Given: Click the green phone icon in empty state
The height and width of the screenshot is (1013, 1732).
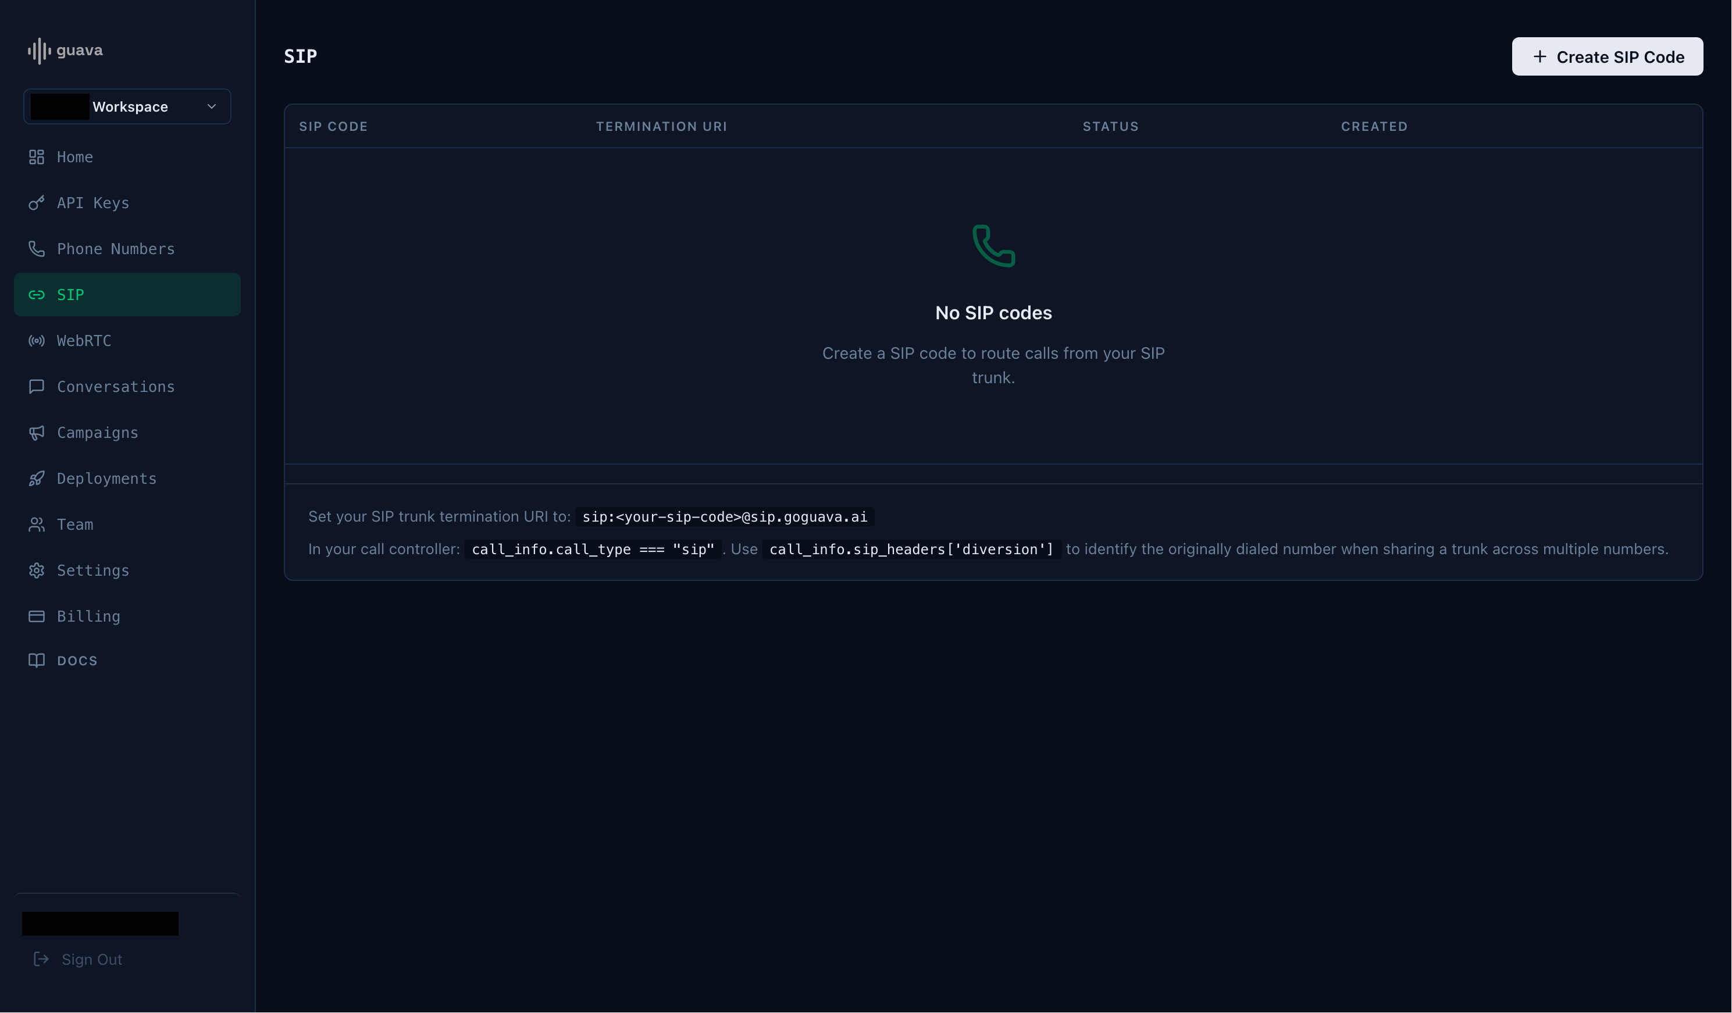Looking at the screenshot, I should pos(994,246).
